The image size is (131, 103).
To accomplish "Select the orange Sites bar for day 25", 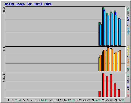I will coord(101,63).
